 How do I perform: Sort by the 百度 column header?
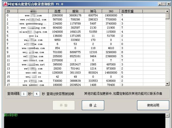(58, 11)
